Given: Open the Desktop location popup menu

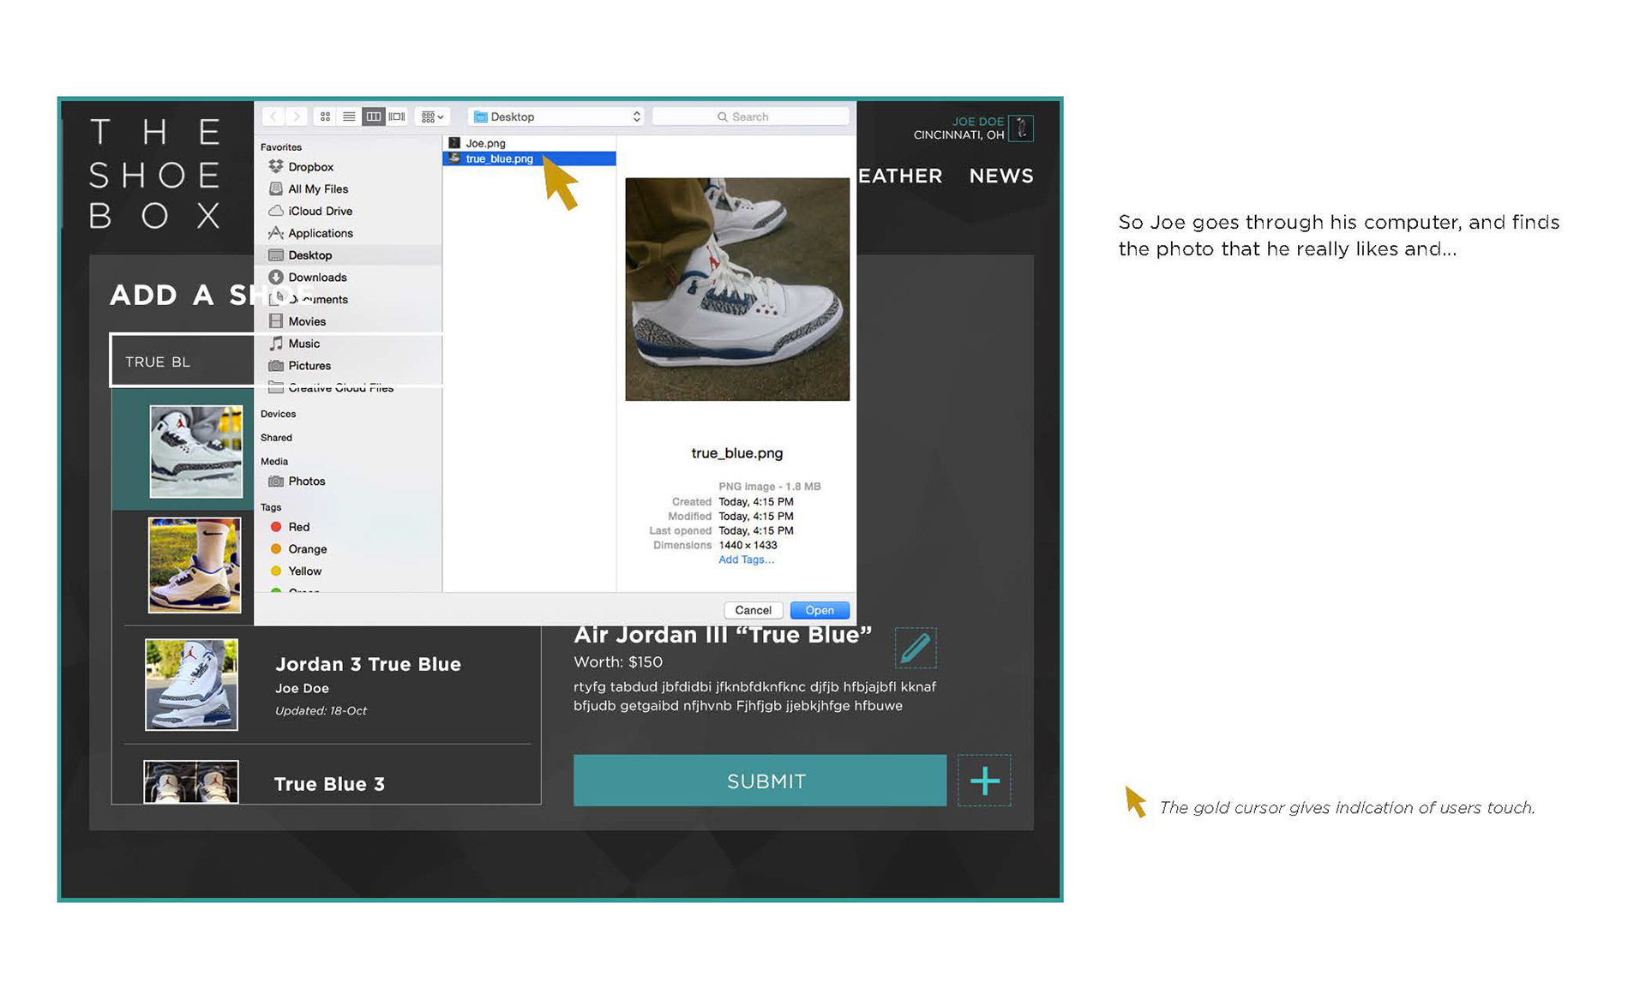Looking at the screenshot, I should click(556, 117).
